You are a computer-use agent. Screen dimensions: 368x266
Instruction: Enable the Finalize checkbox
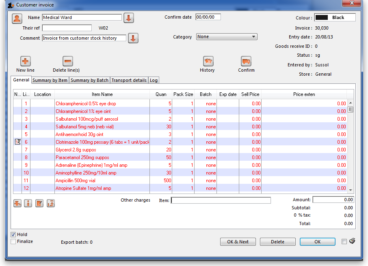pyautogui.click(x=13, y=242)
